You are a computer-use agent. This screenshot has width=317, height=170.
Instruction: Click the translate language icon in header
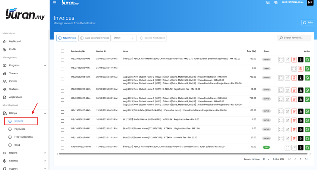tap(276, 3)
